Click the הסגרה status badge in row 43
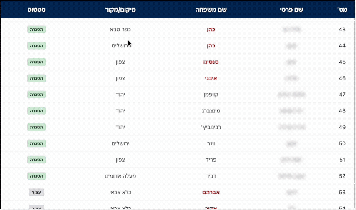 tap(37, 30)
